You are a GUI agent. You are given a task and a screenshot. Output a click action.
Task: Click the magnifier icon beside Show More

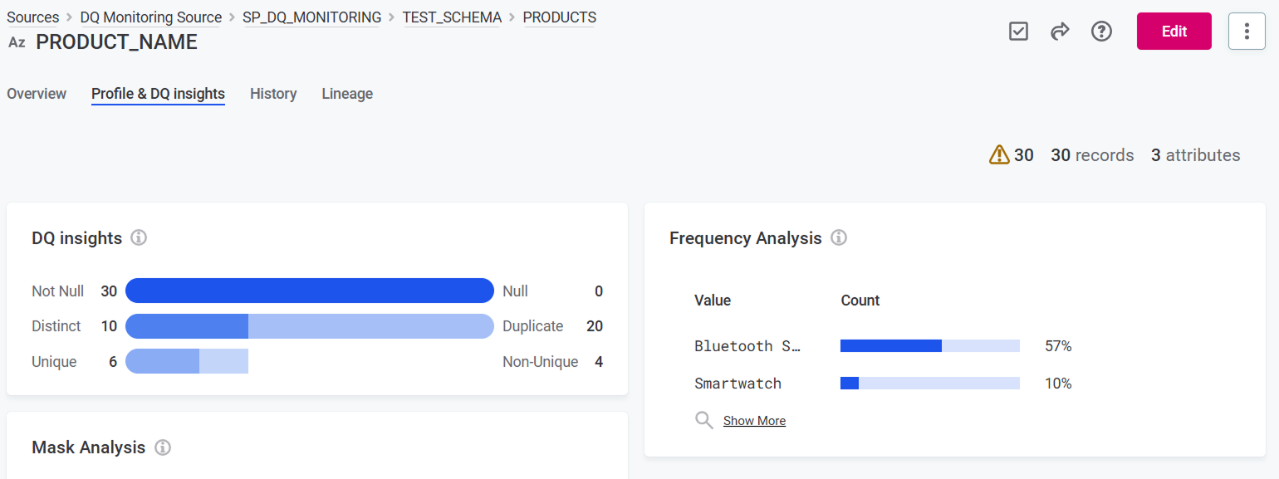point(704,420)
